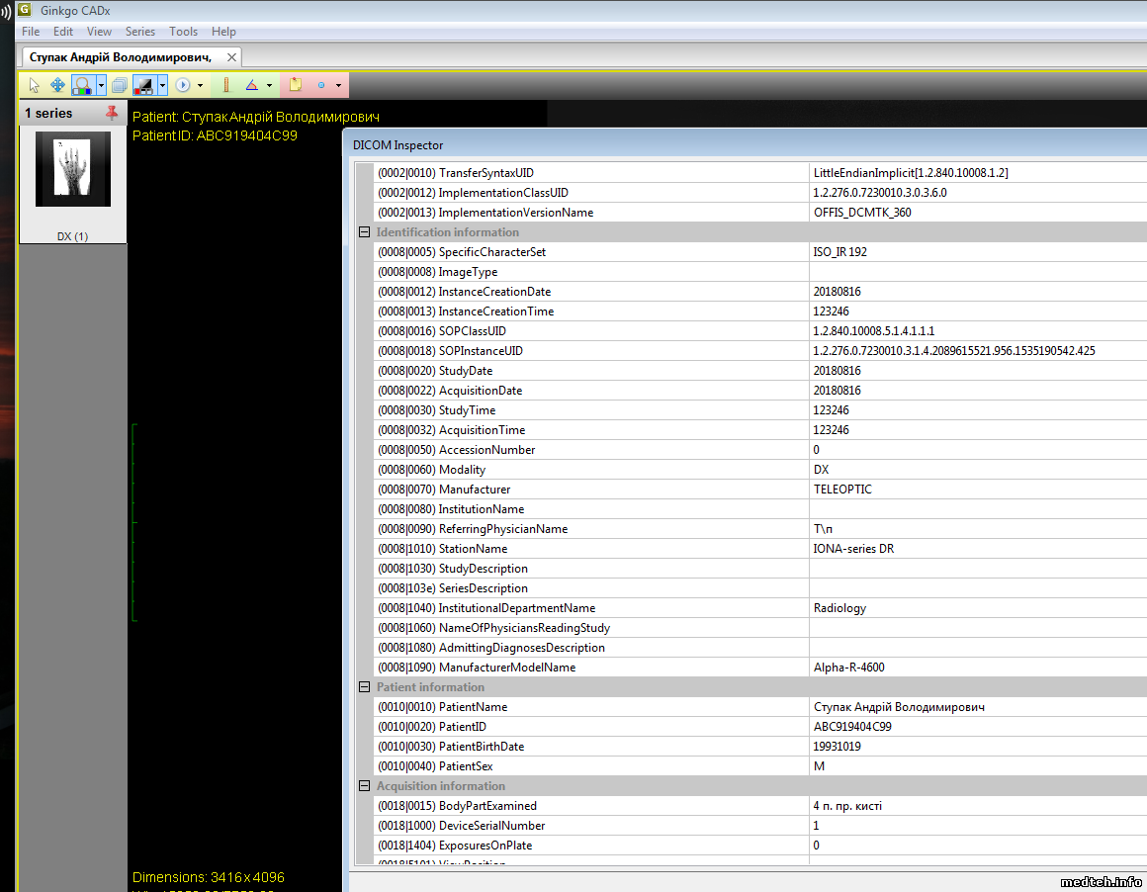Collapse the Patient information section

point(364,687)
